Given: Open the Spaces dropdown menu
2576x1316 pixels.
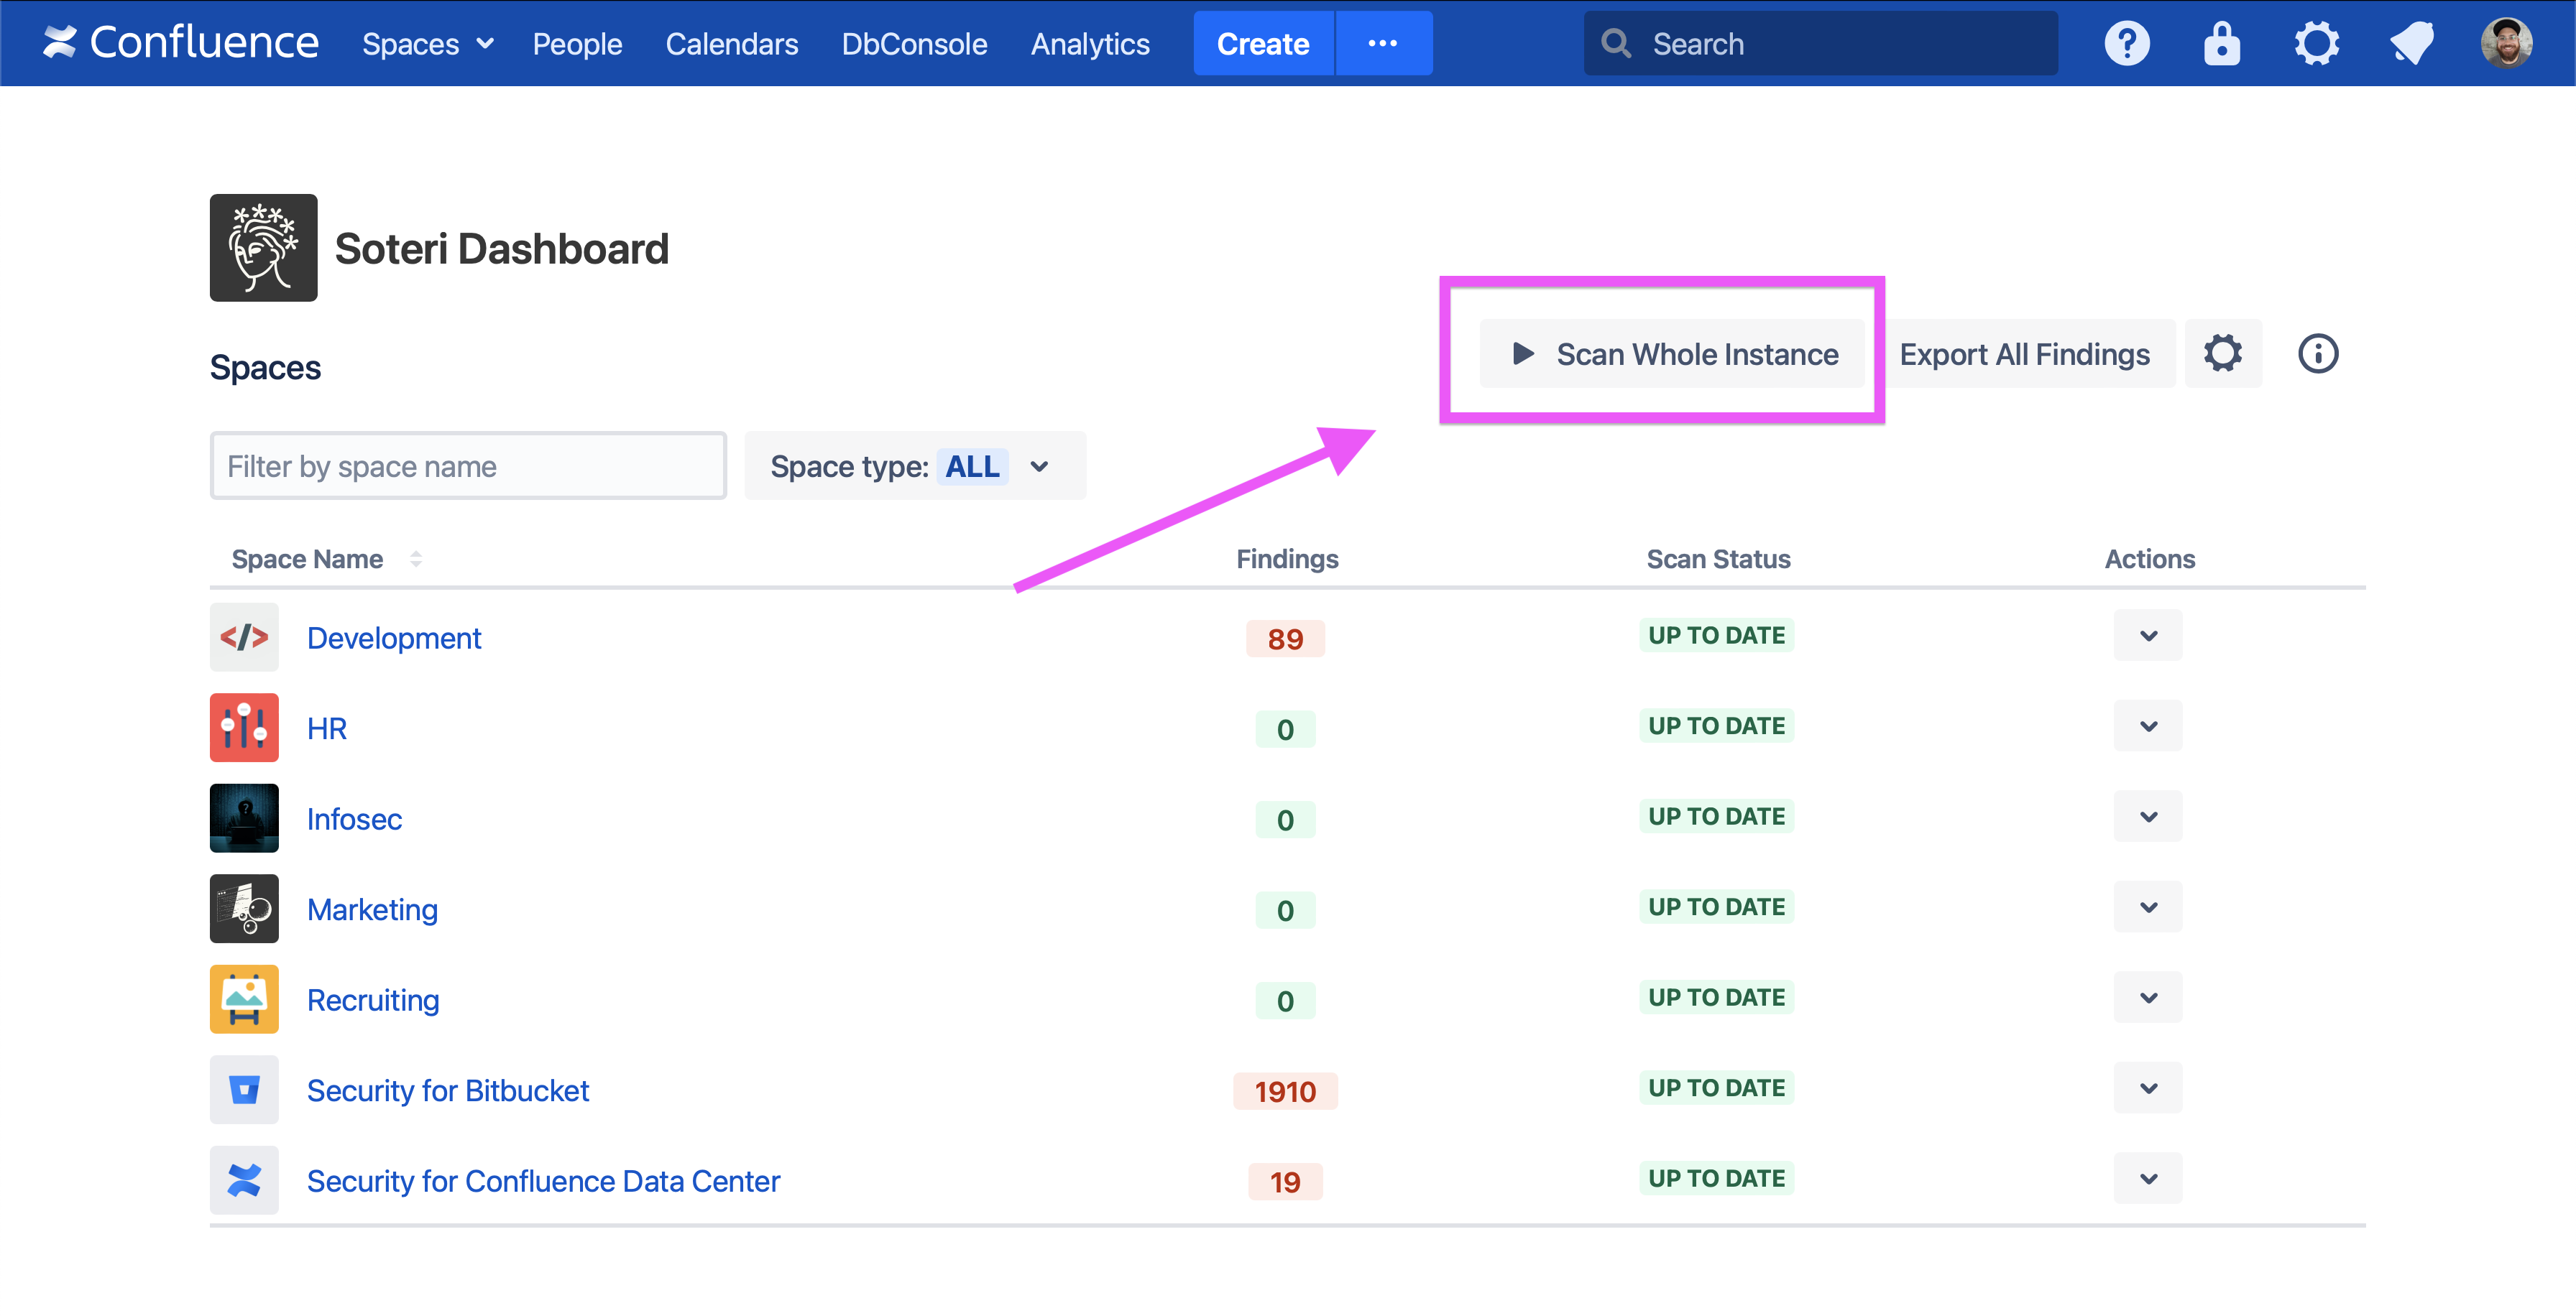Looking at the screenshot, I should tap(427, 44).
